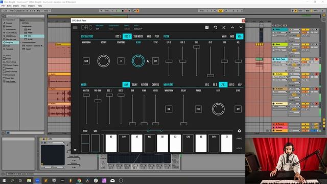Select Plug-ins category in Ableton browser

[10, 42]
